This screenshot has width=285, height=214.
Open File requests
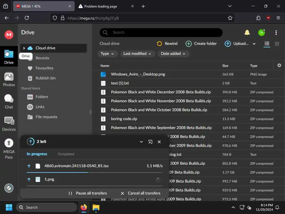tap(42, 117)
